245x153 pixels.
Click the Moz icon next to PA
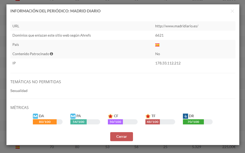[73, 116]
